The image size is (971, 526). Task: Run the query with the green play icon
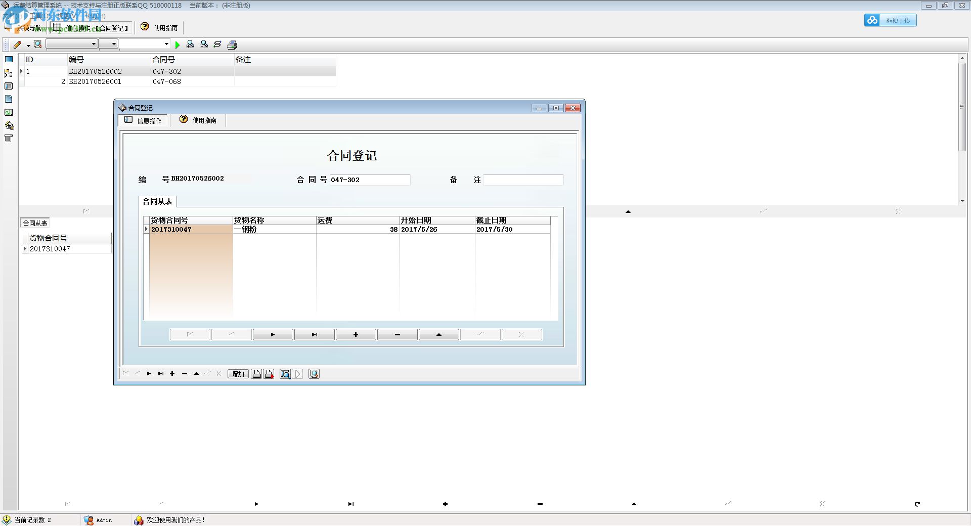(177, 45)
